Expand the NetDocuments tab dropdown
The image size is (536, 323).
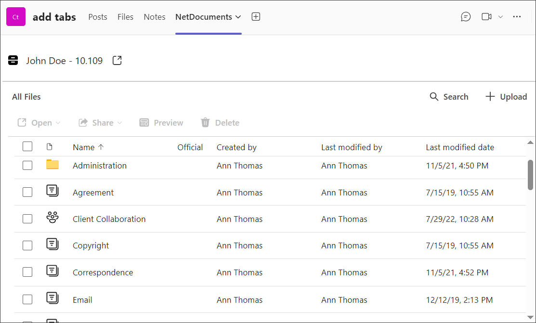pyautogui.click(x=239, y=16)
